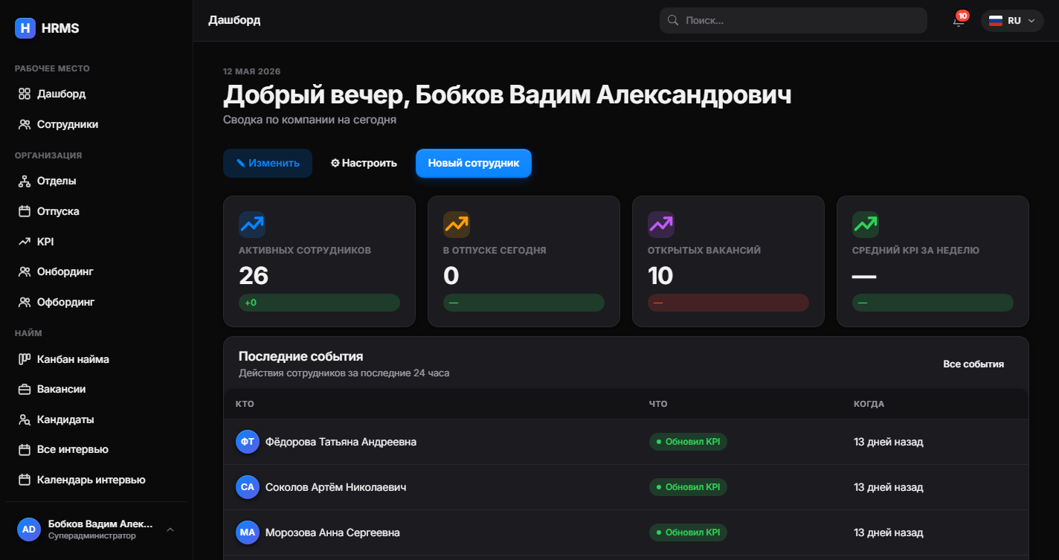
Task: Click the Все интервью calendar icon
Action: coord(25,450)
